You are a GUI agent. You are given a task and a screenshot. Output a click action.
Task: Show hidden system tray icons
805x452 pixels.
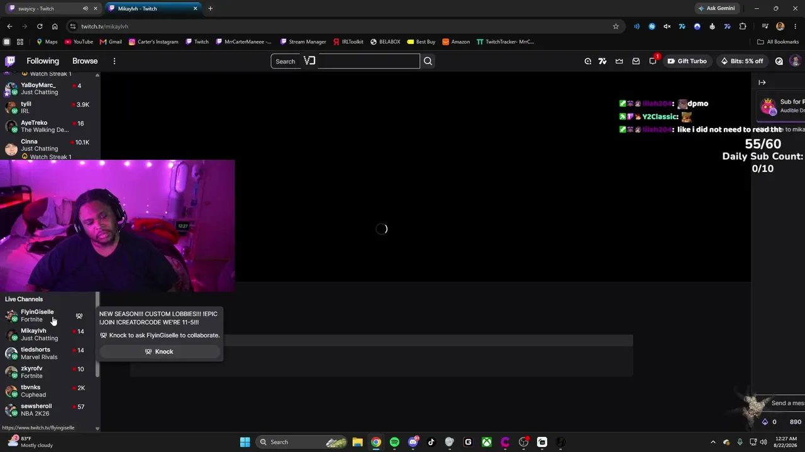pos(713,442)
